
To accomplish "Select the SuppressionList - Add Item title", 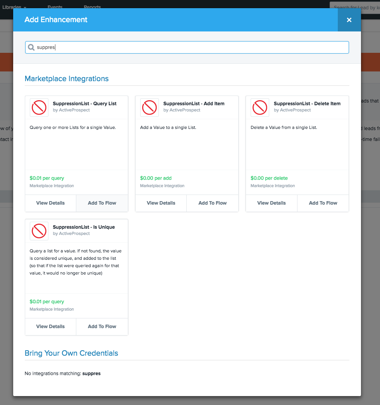I will [194, 104].
